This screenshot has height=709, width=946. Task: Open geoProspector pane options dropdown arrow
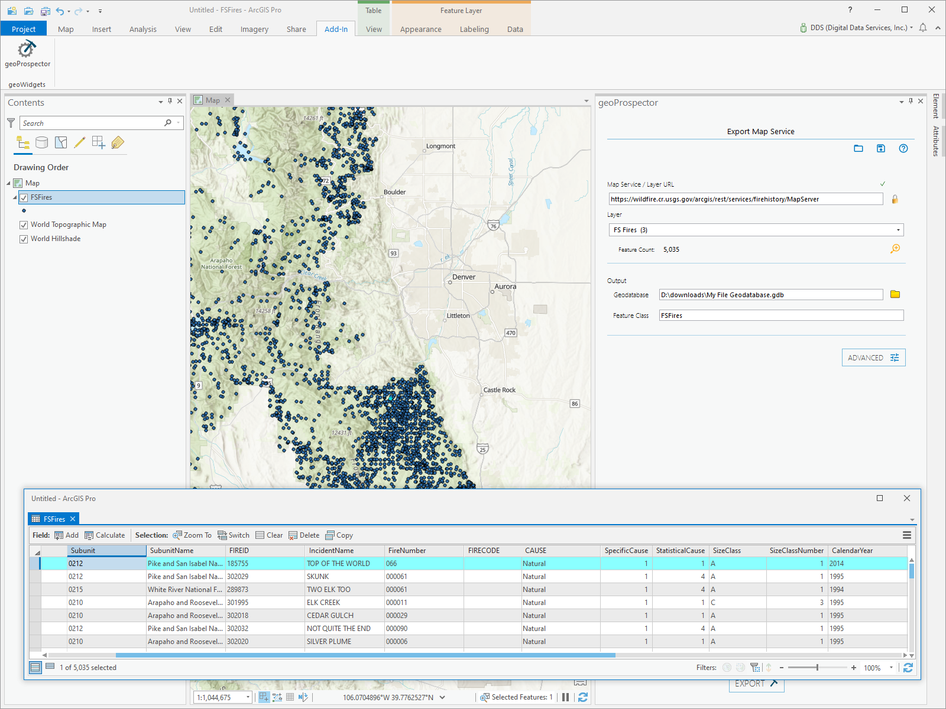901,102
